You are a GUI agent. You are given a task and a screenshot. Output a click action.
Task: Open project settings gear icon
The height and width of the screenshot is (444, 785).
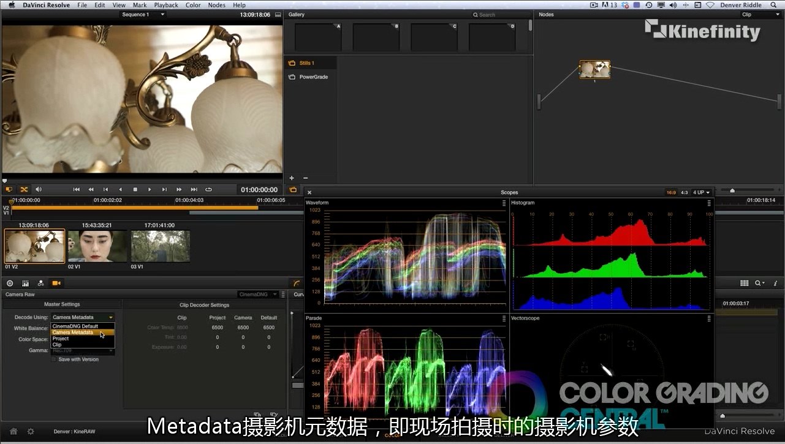coord(31,431)
